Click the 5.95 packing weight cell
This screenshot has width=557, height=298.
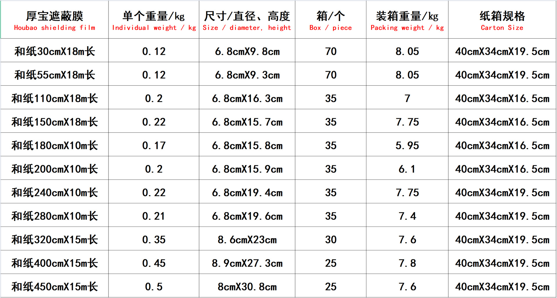tap(407, 146)
